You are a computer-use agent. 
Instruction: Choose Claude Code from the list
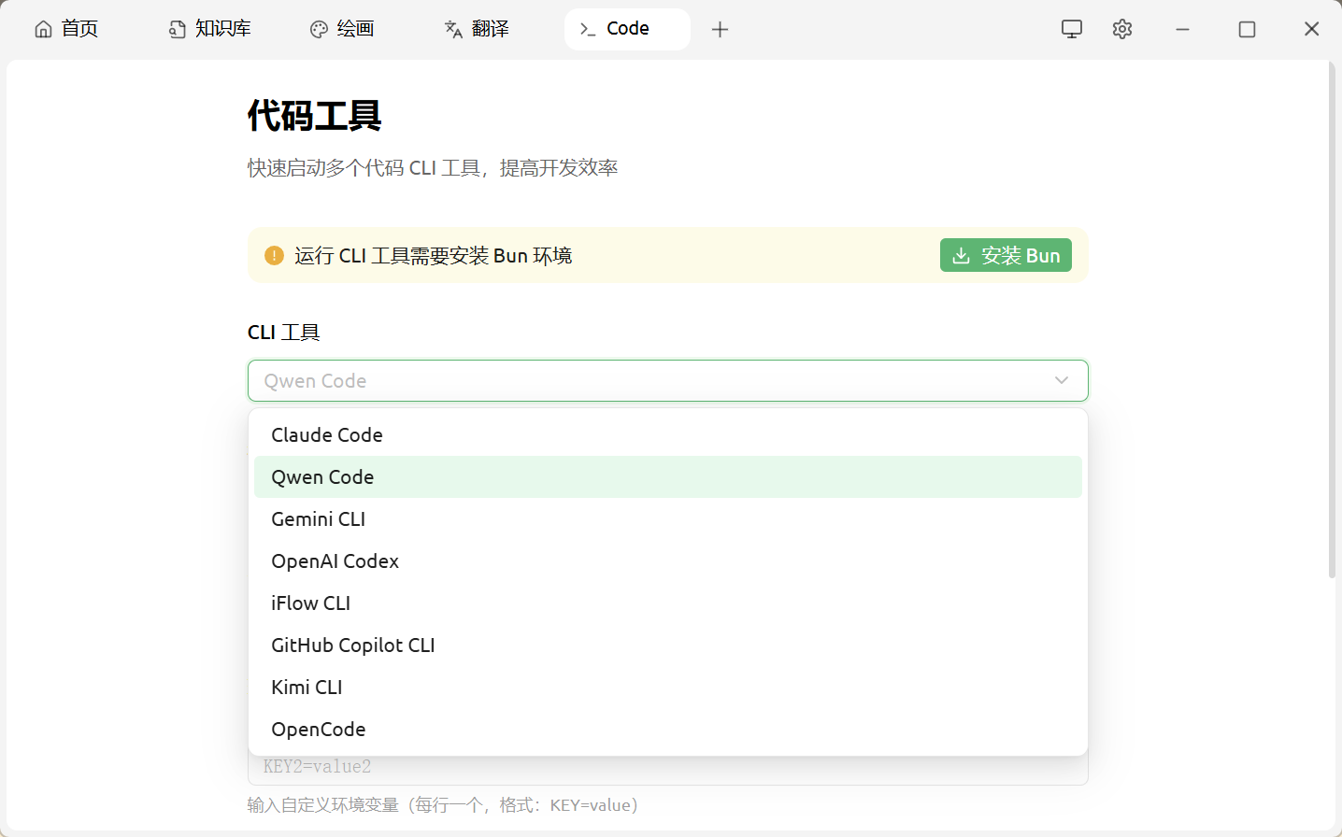pyautogui.click(x=327, y=435)
